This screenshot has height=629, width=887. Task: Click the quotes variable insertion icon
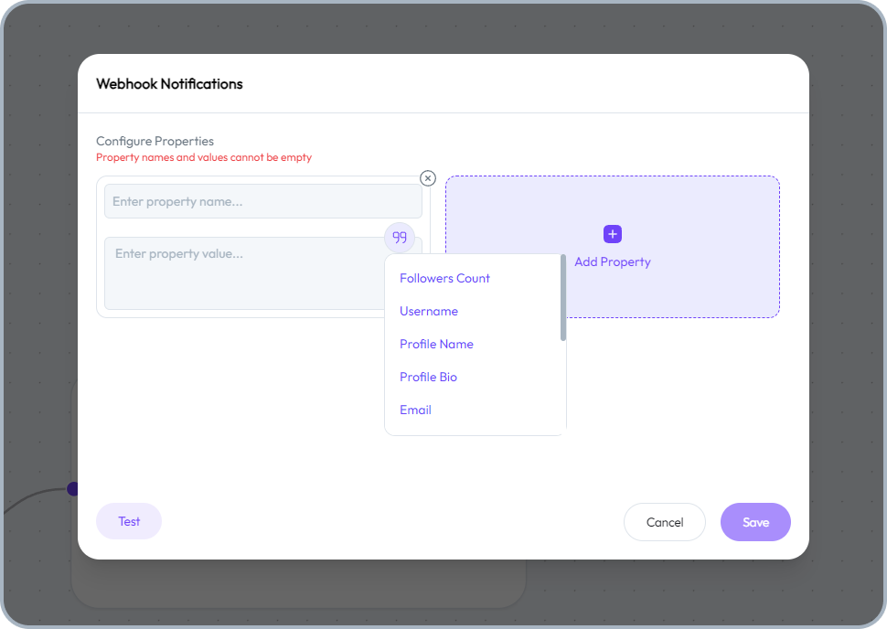click(x=399, y=237)
